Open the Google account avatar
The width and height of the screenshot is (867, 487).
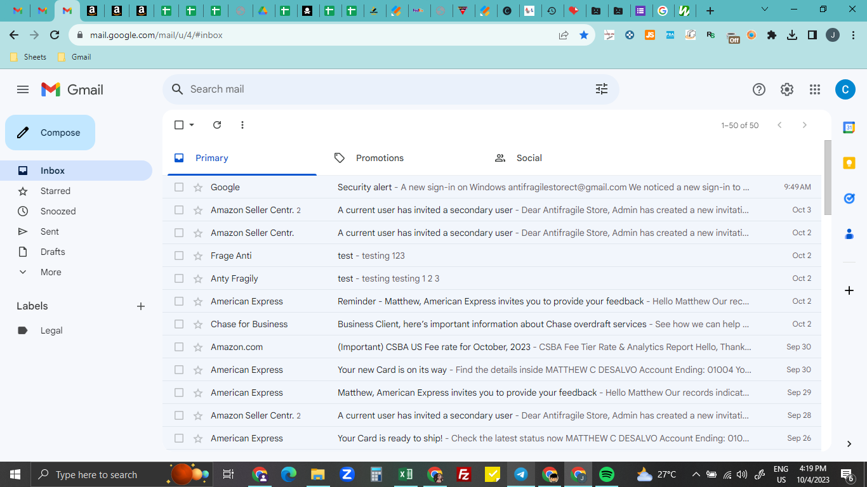pos(845,89)
